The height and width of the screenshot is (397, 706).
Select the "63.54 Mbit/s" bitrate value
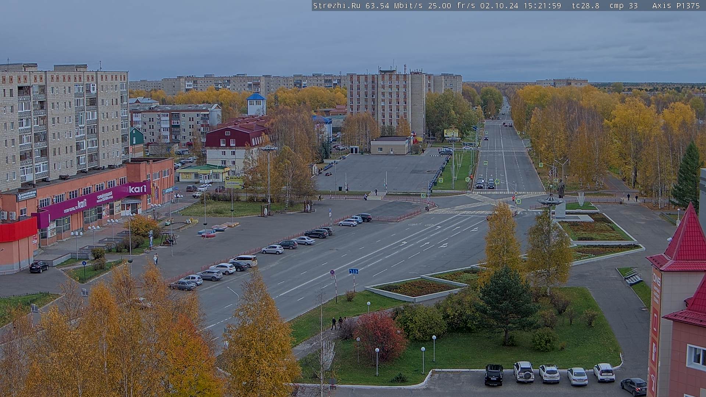393,6
